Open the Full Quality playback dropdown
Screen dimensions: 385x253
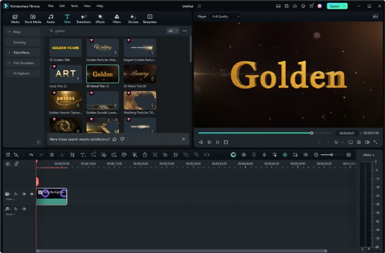tap(226, 16)
